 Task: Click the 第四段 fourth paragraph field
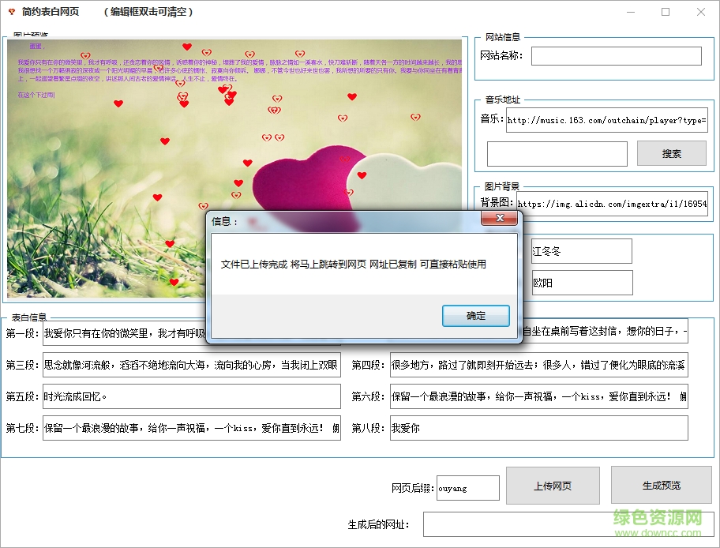tap(537, 365)
